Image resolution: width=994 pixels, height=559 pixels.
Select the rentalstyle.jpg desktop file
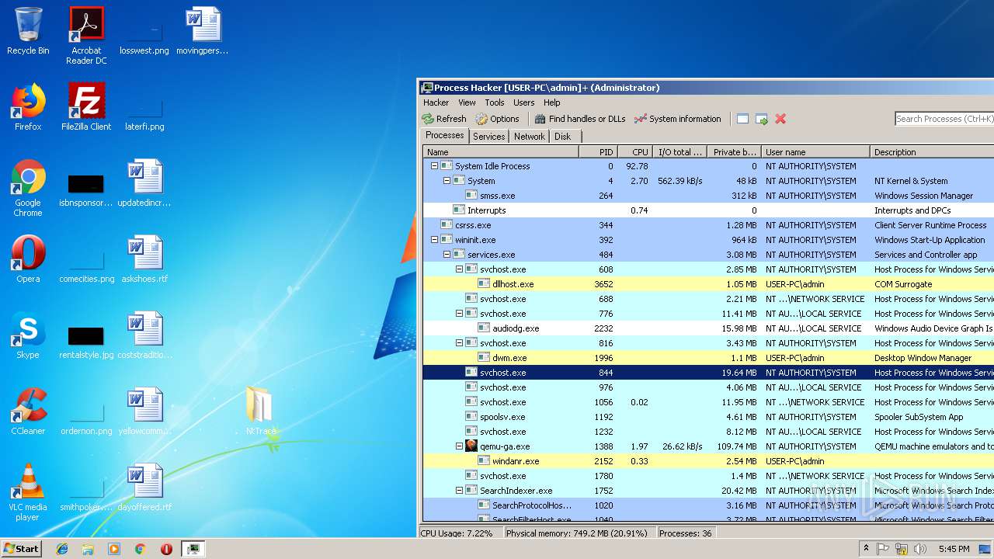click(x=86, y=342)
